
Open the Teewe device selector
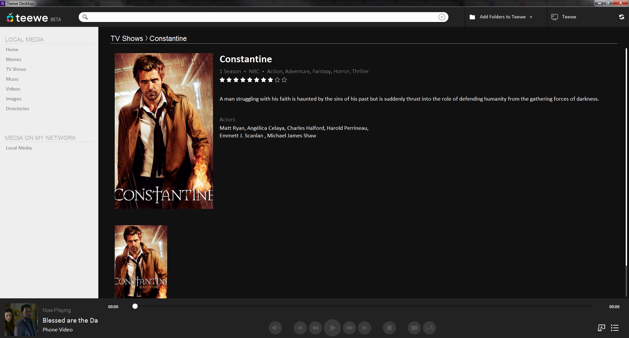(564, 17)
